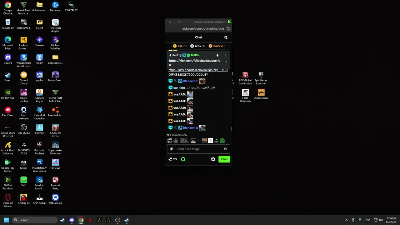
Task: Click the chat identity badge icon in input
Action: pyautogui.click(x=172, y=149)
